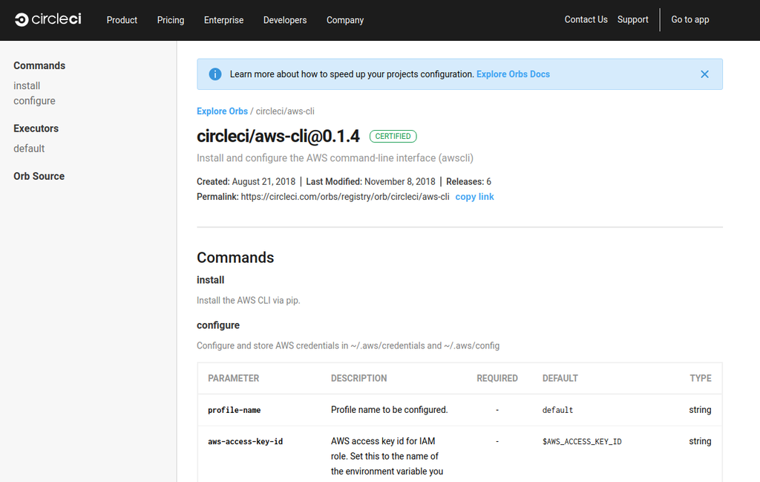Click the info icon in the banner
760x482 pixels.
coord(215,74)
